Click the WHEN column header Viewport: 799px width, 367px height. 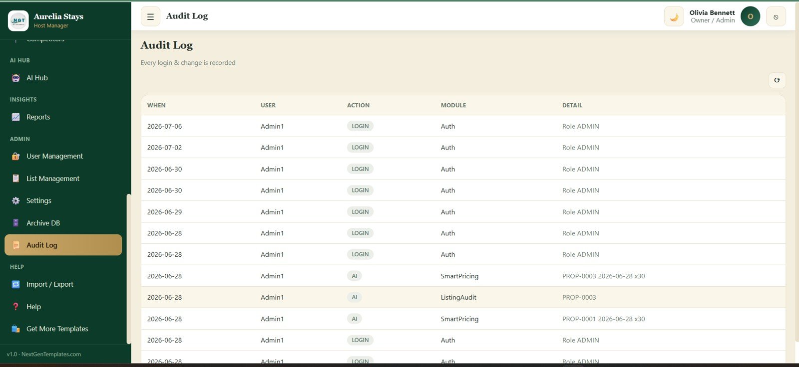[x=156, y=106]
